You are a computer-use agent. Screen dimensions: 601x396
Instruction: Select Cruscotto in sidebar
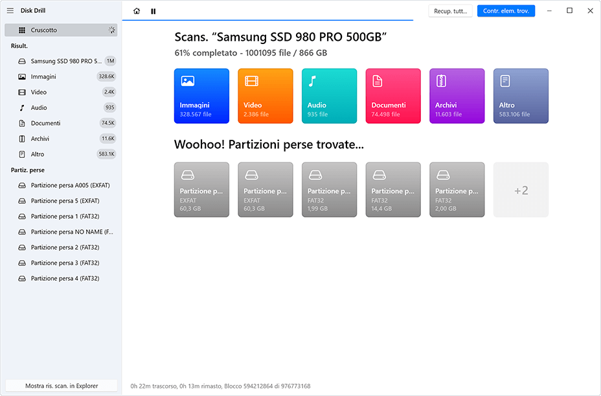(x=61, y=30)
